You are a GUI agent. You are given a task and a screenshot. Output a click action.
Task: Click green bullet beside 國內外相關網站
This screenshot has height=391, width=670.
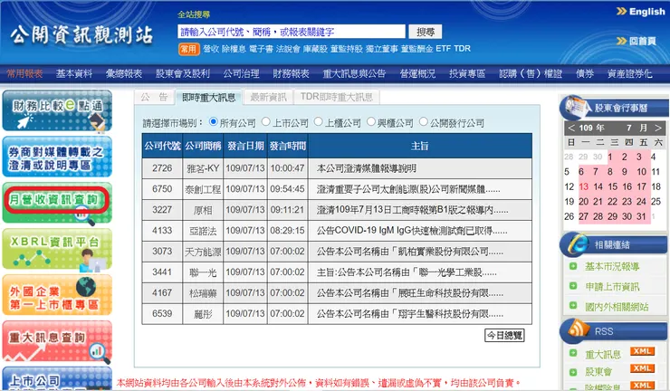[573, 306]
